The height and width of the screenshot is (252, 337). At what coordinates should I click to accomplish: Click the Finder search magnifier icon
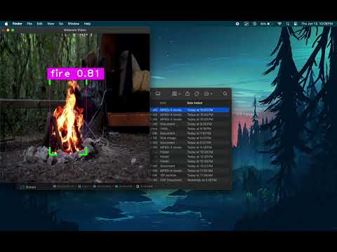tap(225, 94)
